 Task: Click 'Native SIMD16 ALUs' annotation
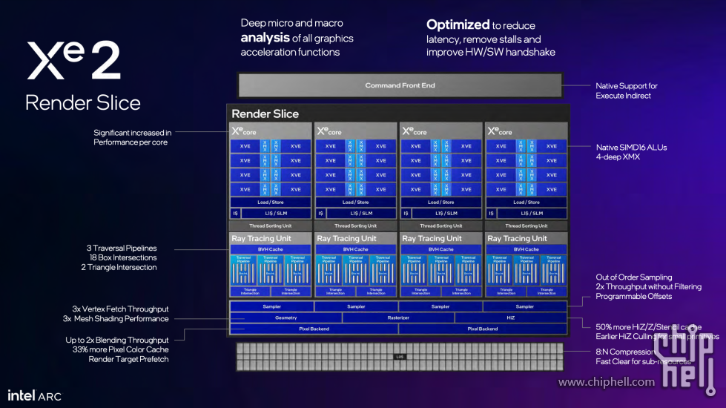(631, 148)
